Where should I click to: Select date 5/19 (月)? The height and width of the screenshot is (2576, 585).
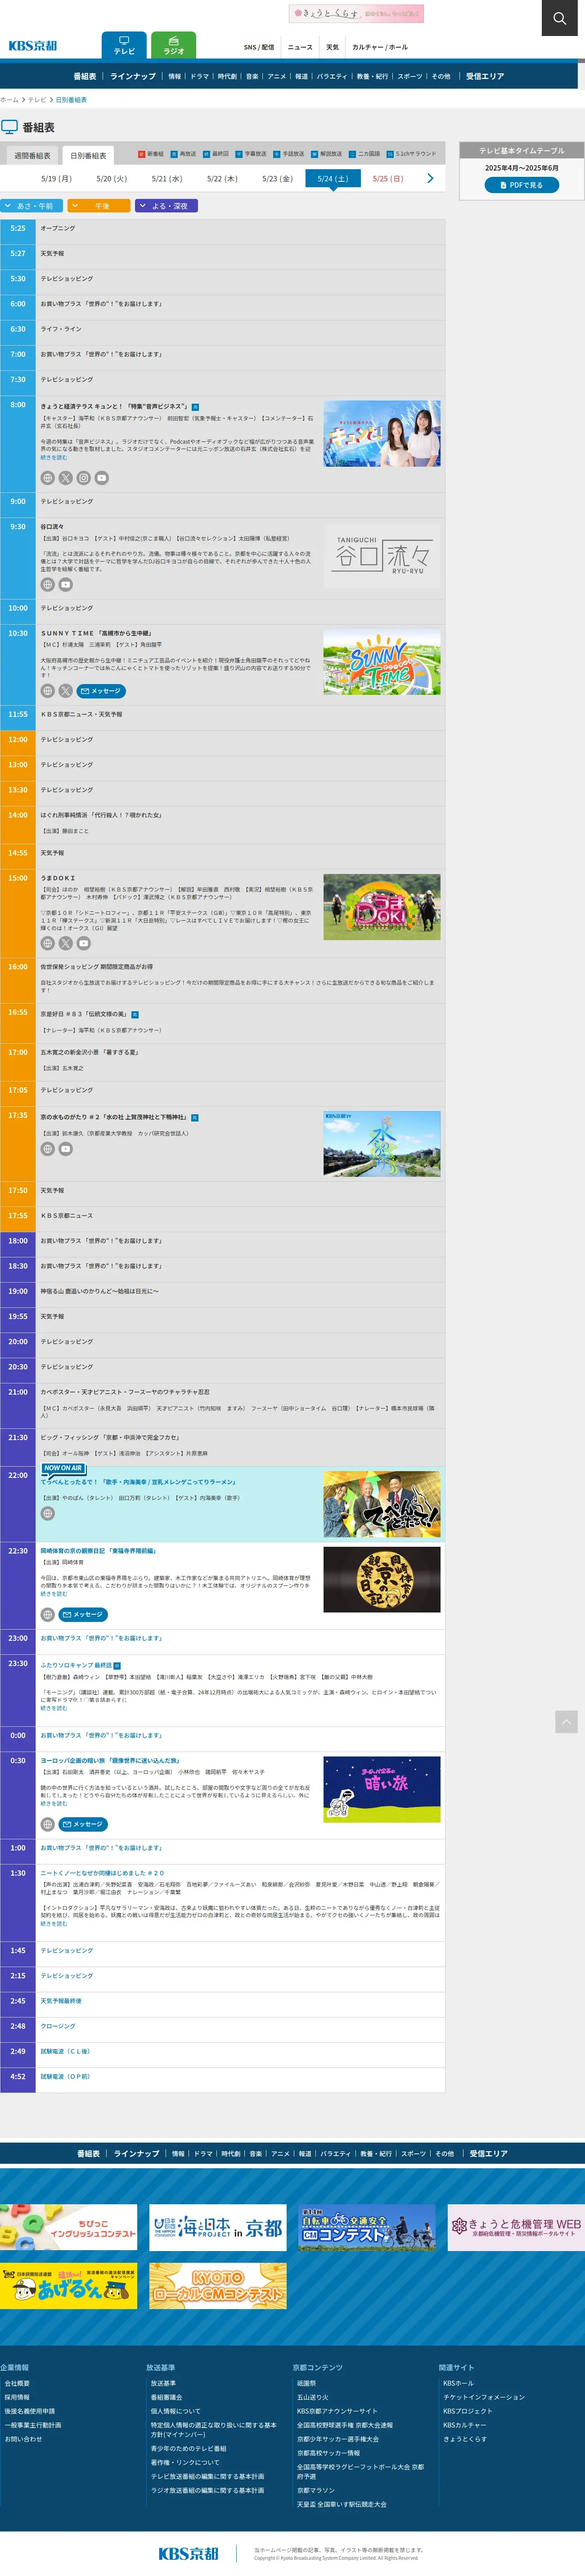pos(56,179)
